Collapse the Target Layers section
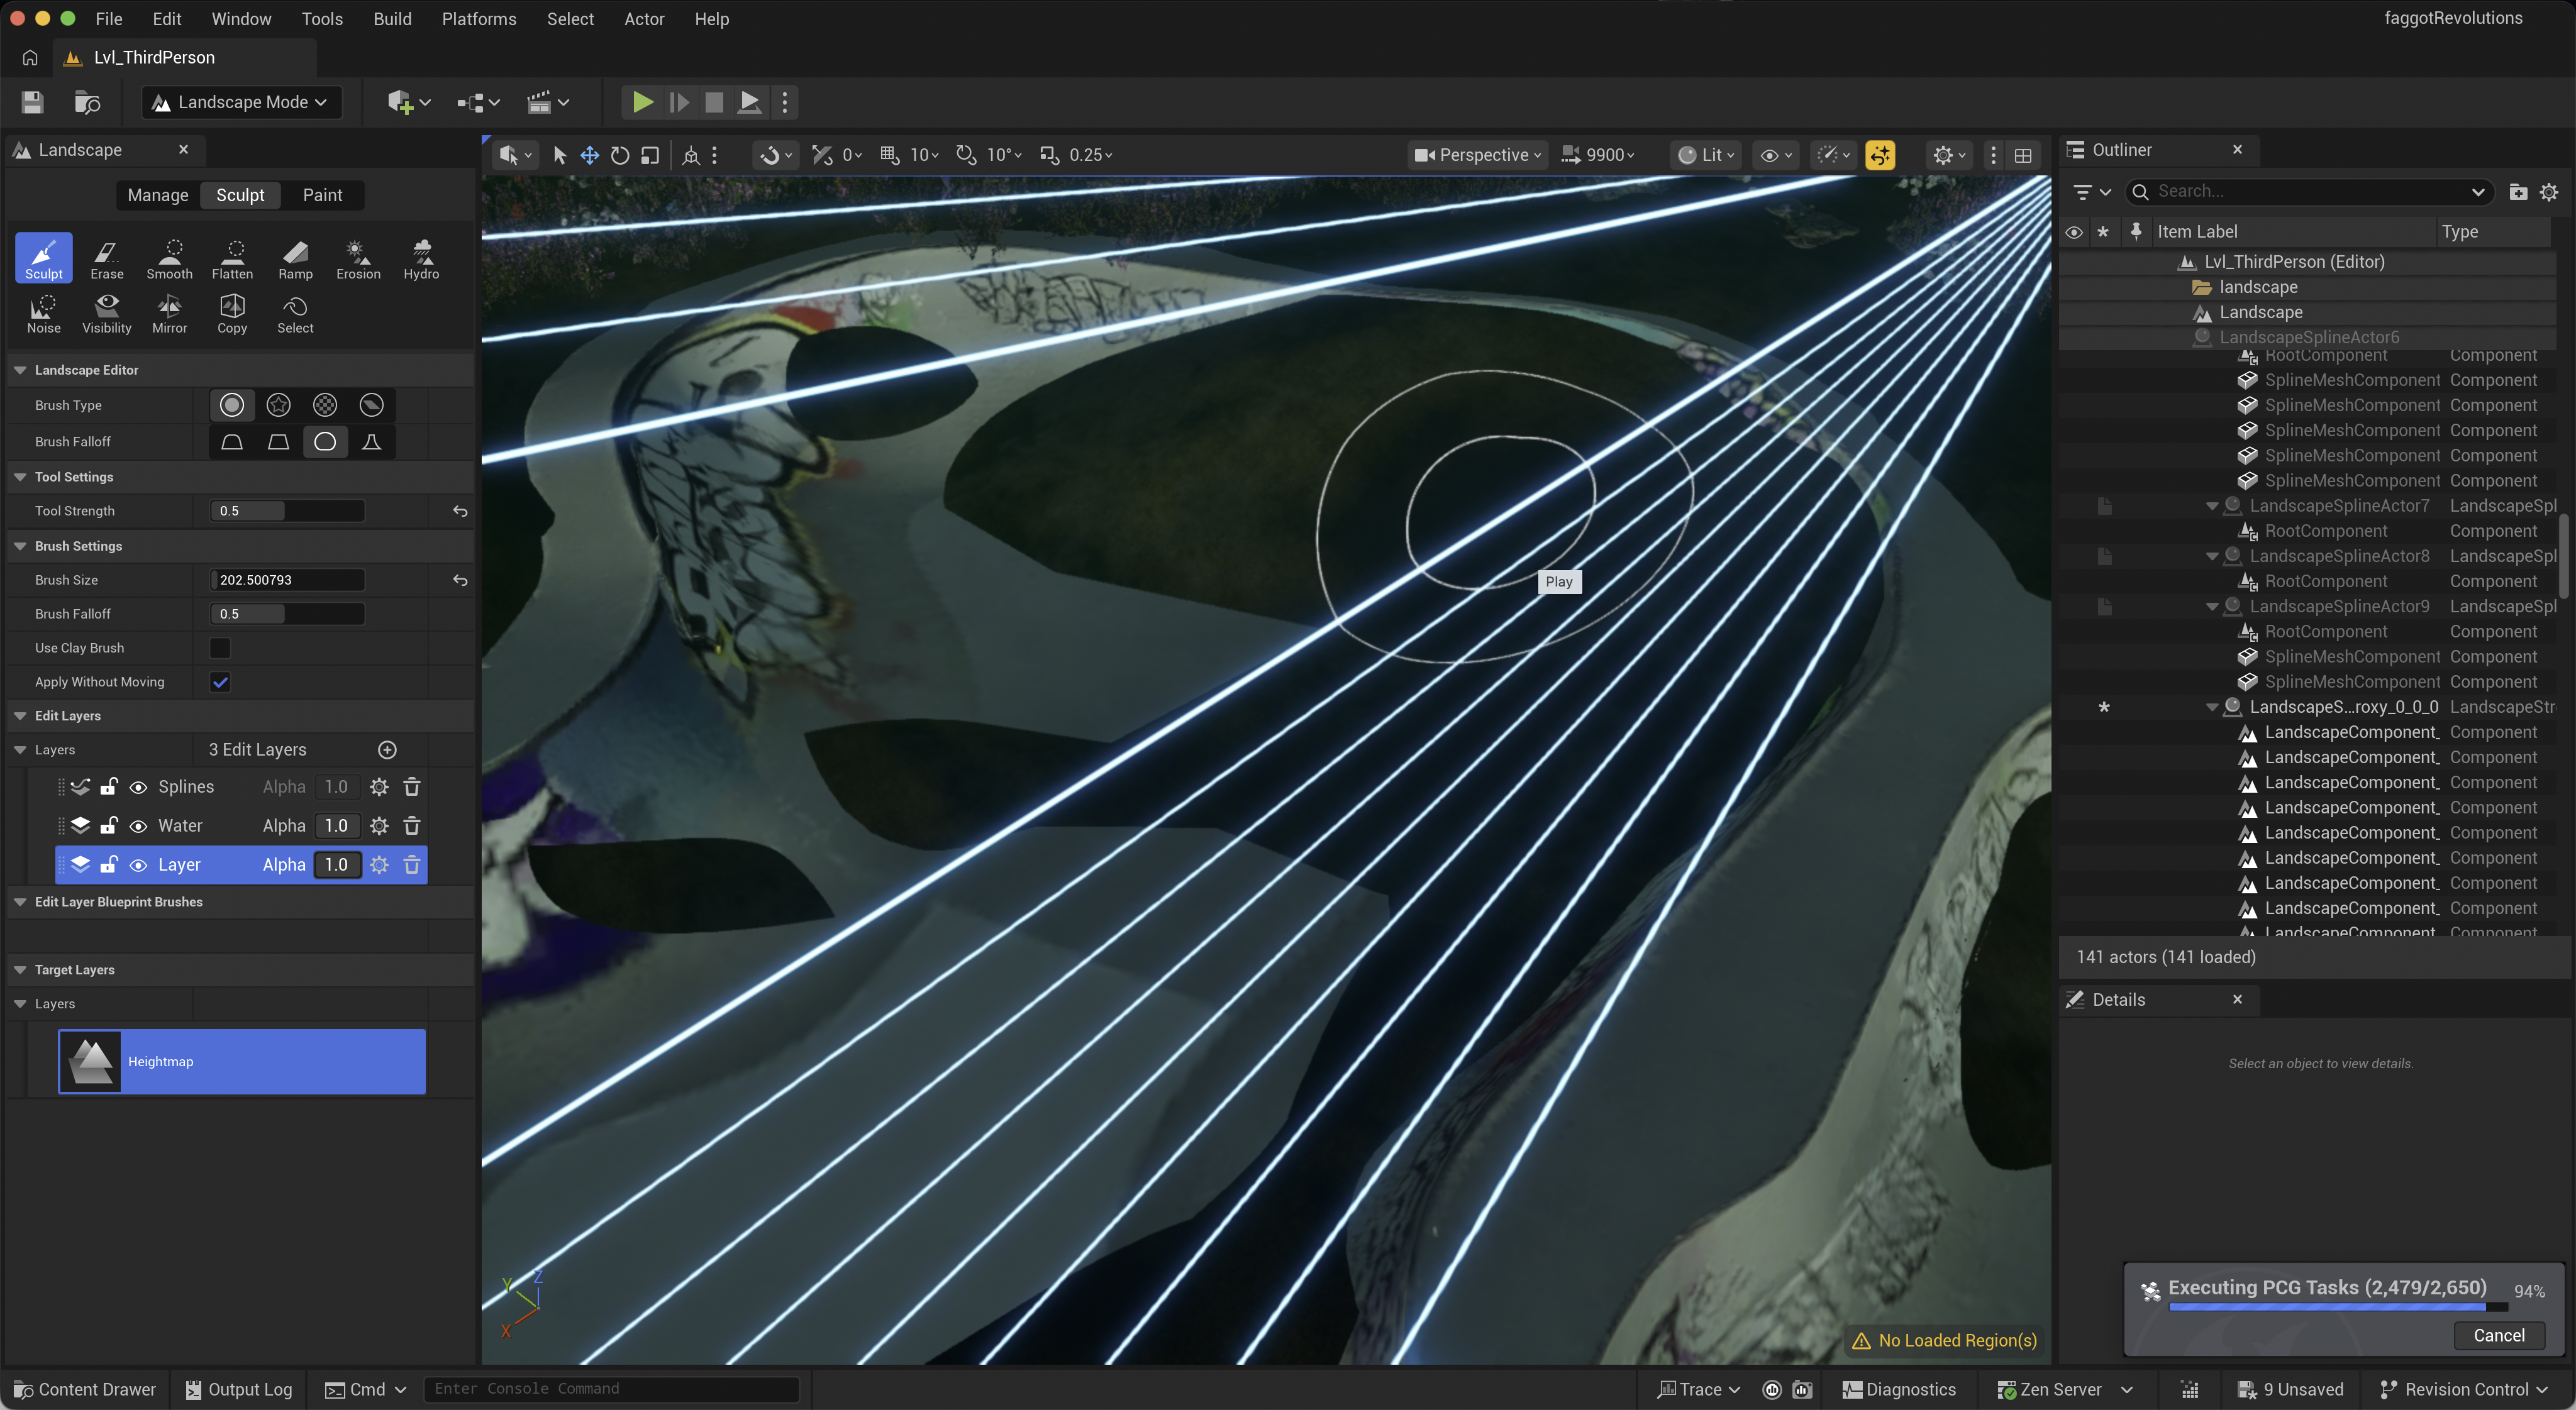 tap(20, 971)
